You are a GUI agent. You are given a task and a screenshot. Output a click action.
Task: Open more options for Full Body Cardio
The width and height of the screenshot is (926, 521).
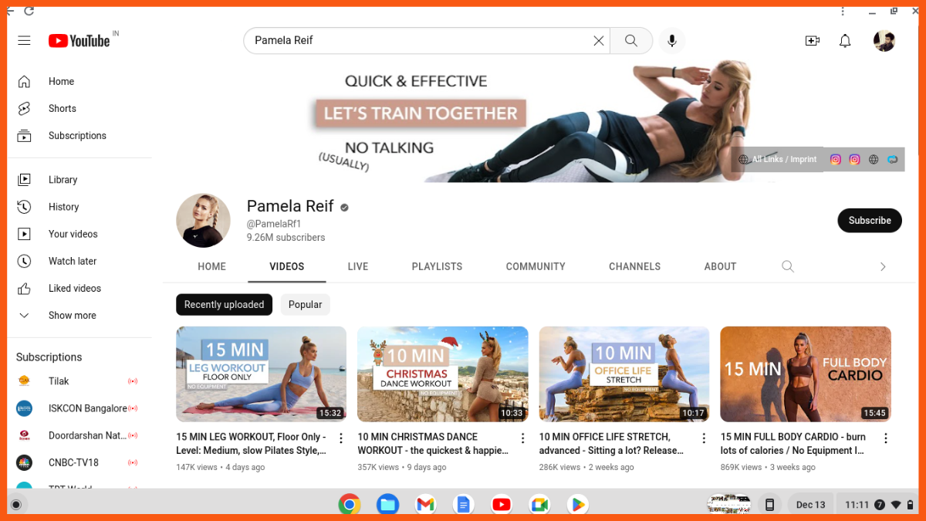[x=886, y=438]
